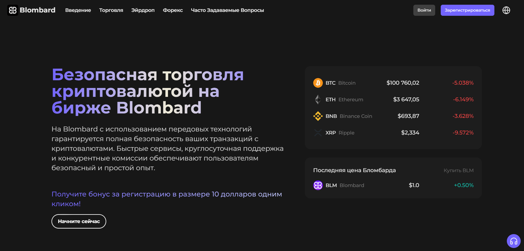Select the Binance Coin price $693,87

[x=408, y=116]
